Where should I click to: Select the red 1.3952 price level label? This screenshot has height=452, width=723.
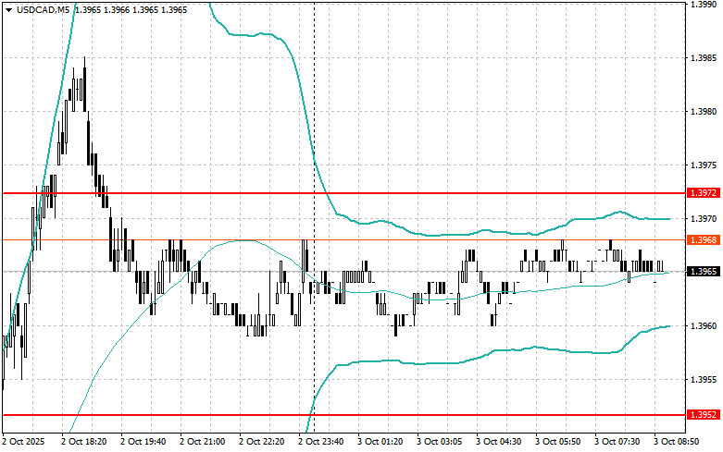(x=704, y=415)
